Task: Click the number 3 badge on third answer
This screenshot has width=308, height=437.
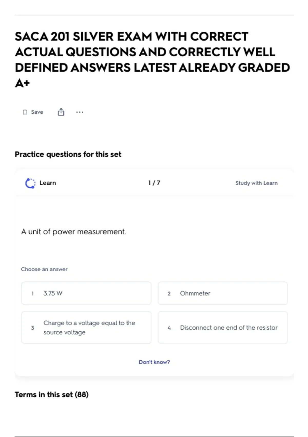Action: coord(33,328)
